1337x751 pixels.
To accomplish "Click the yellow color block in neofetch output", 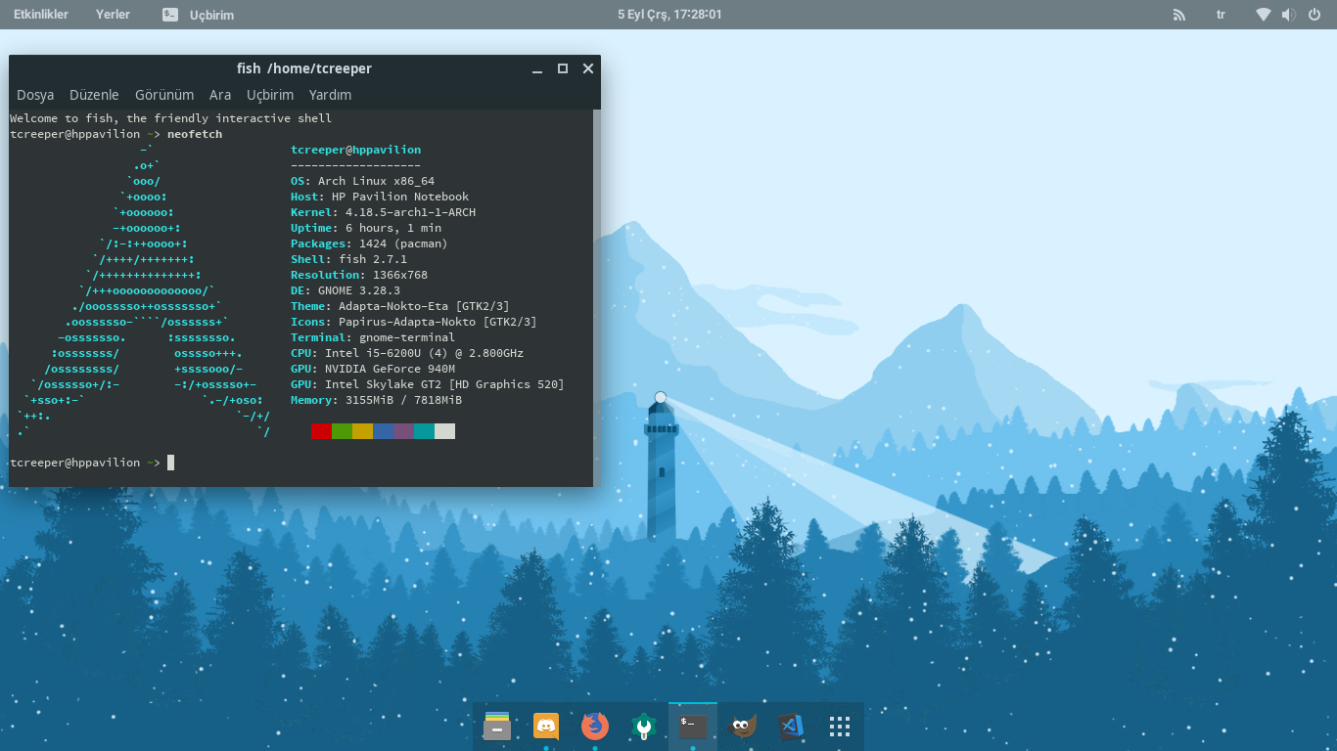I will pyautogui.click(x=362, y=431).
